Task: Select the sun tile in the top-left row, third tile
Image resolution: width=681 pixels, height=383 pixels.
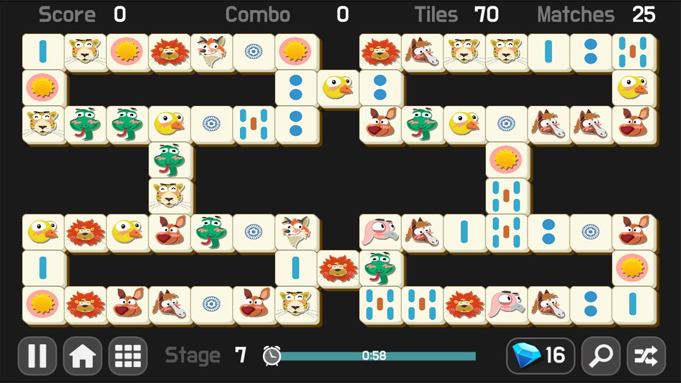Action: 127,52
